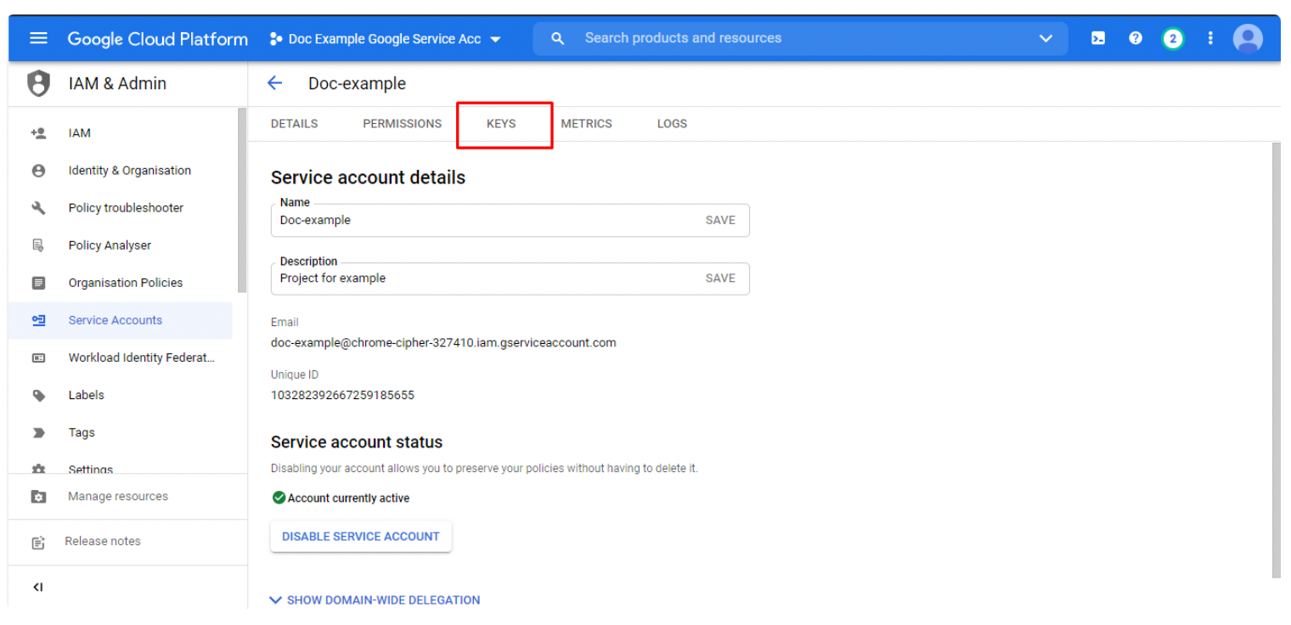Screen dimensions: 1291x625
Task: Open Labels in the sidebar
Action: tap(120, 395)
